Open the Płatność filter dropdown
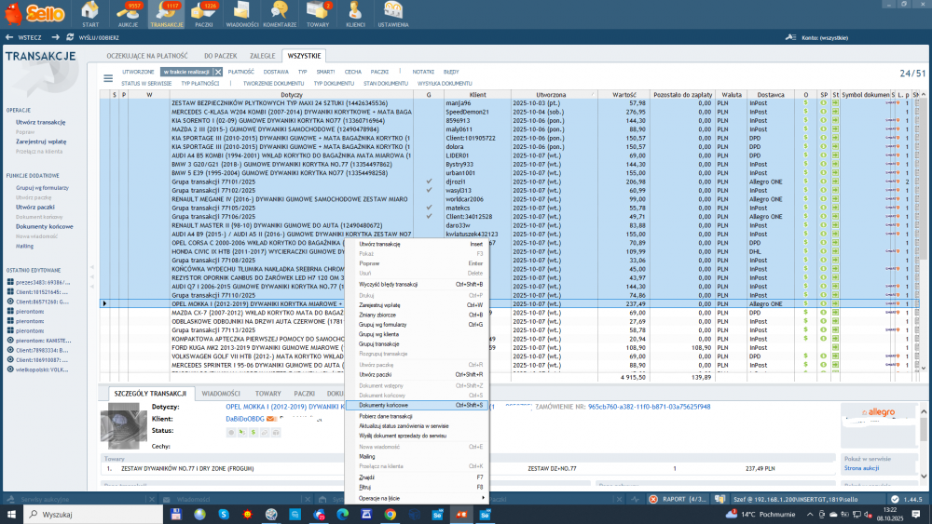Viewport: 932px width, 524px height. [240, 72]
